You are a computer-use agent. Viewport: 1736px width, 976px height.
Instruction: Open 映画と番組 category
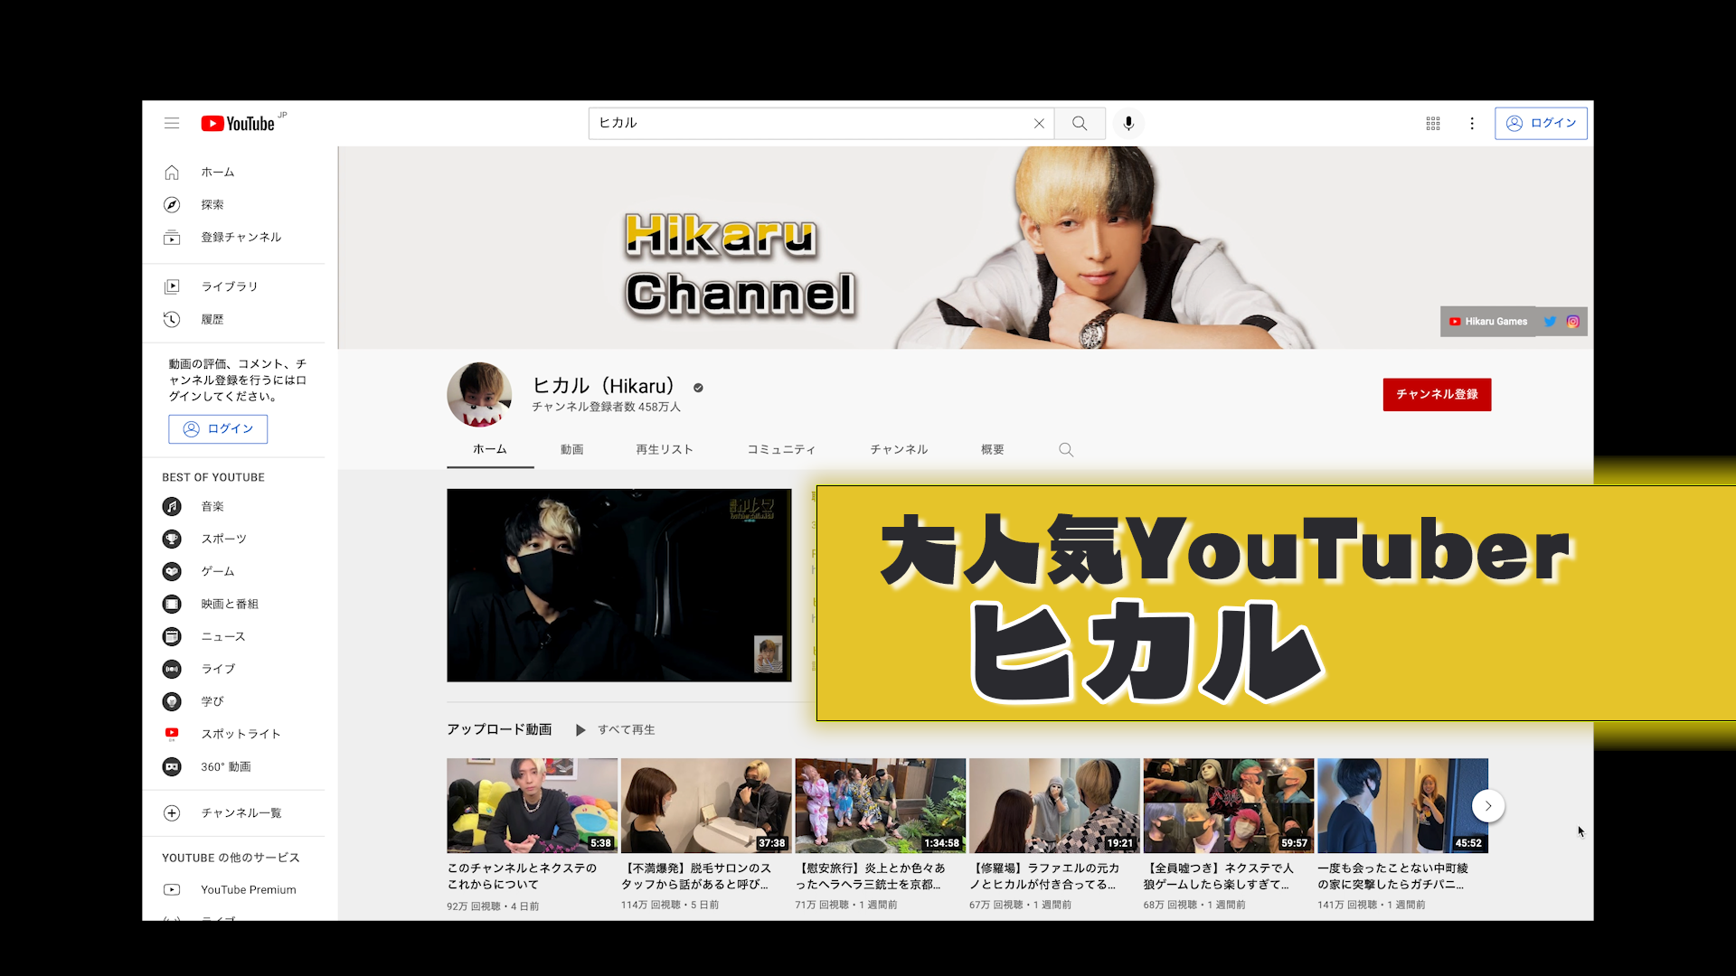pyautogui.click(x=233, y=605)
